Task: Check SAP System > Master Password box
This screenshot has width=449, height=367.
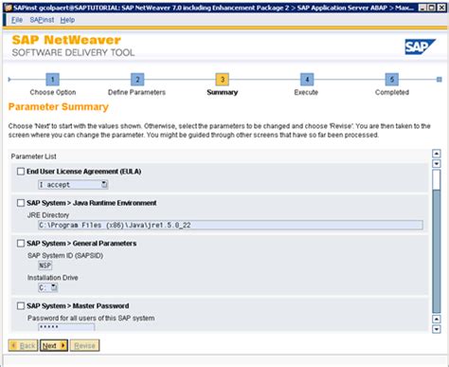Action: 21,305
